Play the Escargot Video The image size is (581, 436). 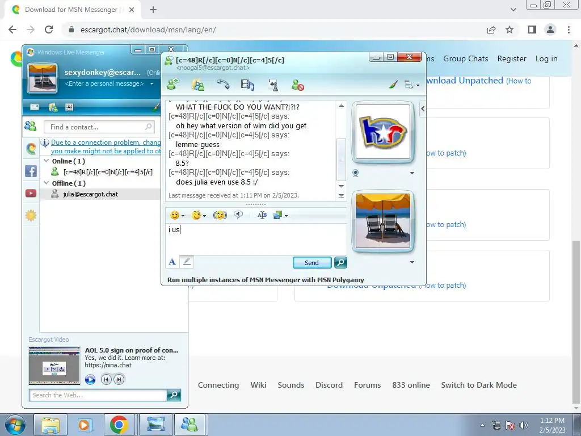click(x=90, y=380)
